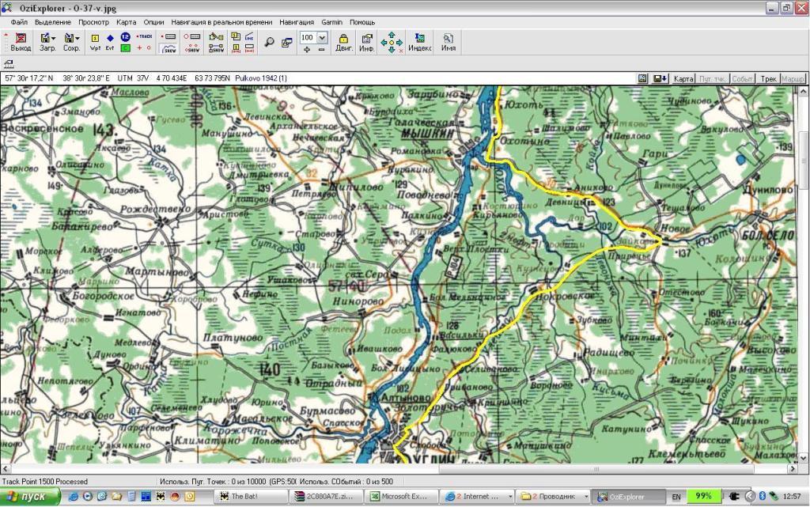Open the zoom percentage 100 combo box
The width and height of the screenshot is (810, 507).
point(313,37)
